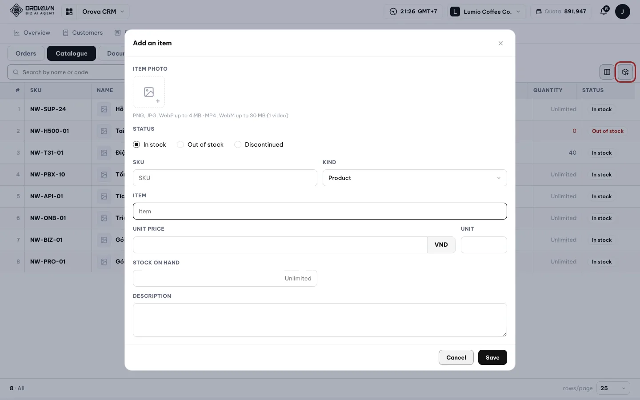The image size is (640, 400).
Task: Focus the Unit price field
Action: coord(280,245)
